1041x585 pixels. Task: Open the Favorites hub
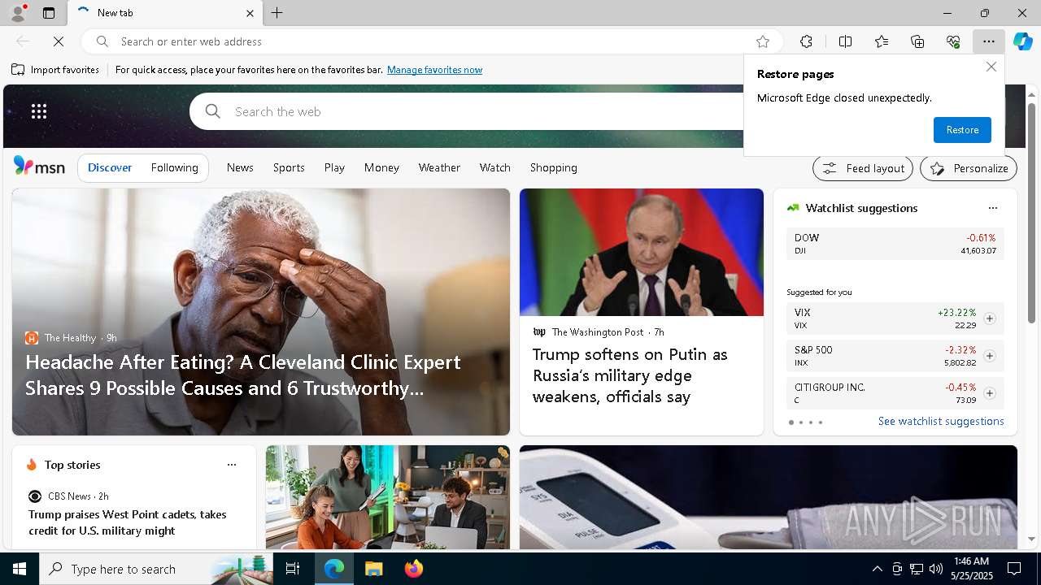[x=882, y=41]
